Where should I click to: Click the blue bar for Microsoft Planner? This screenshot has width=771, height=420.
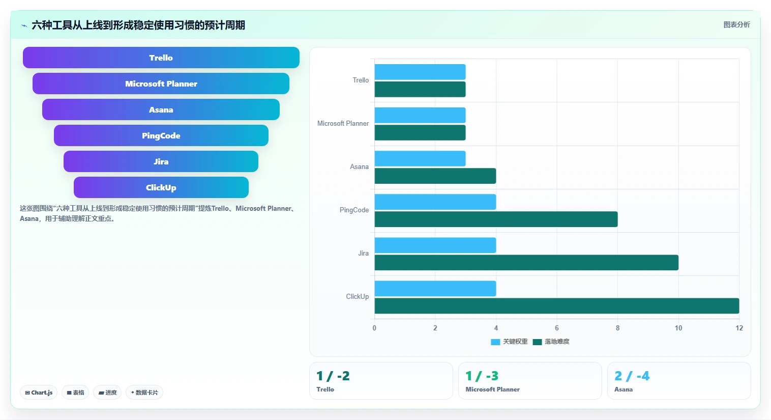pyautogui.click(x=420, y=115)
